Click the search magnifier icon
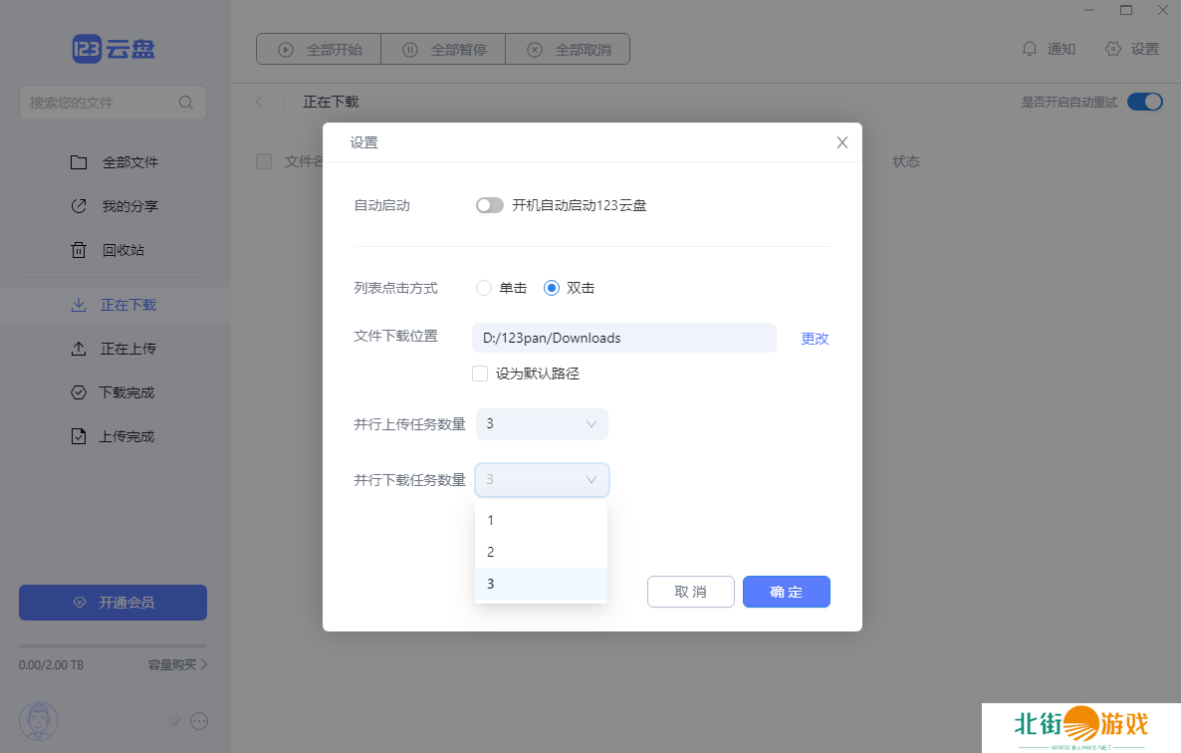 click(186, 103)
